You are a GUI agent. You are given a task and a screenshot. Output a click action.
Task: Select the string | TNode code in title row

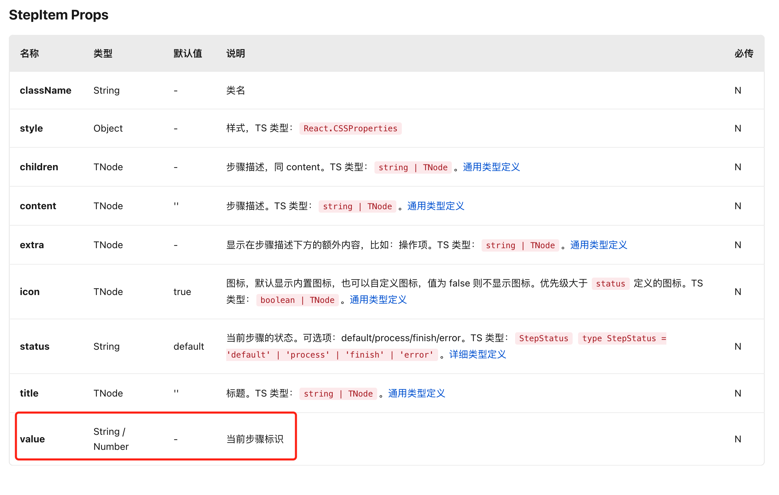tap(338, 393)
